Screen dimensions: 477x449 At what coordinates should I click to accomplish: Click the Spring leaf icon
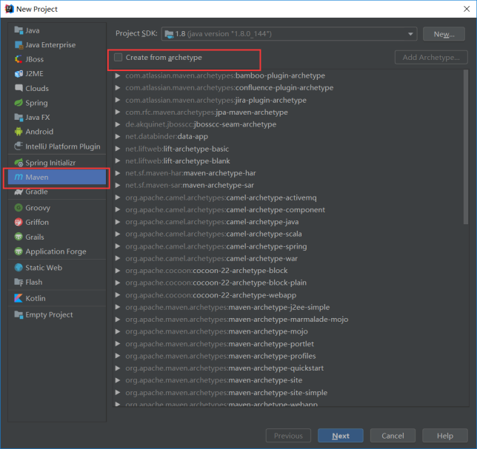click(x=19, y=103)
